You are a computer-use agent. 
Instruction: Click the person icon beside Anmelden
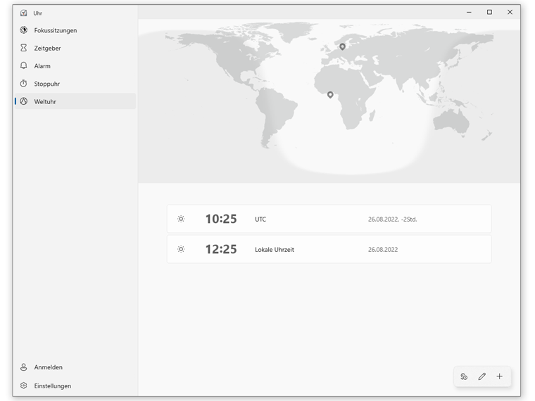[x=23, y=367]
